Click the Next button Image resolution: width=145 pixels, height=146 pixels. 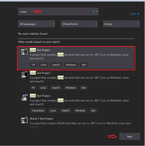pyautogui.click(x=130, y=136)
